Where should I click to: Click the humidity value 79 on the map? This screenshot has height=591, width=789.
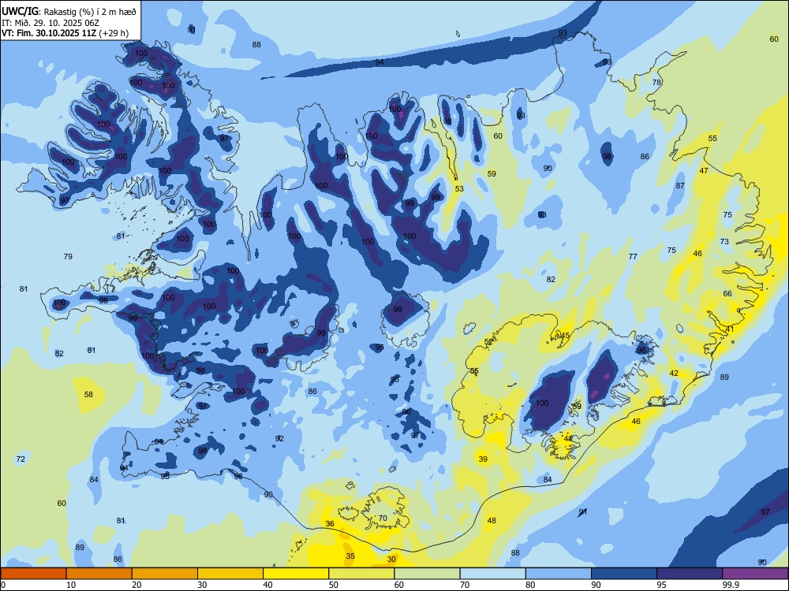coord(68,256)
